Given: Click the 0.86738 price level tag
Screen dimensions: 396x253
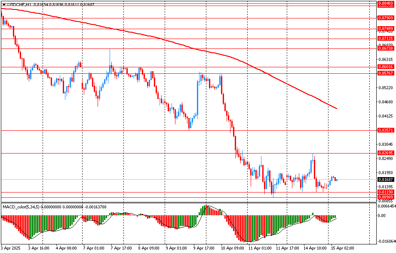Looking at the screenshot, I should coord(385,49).
